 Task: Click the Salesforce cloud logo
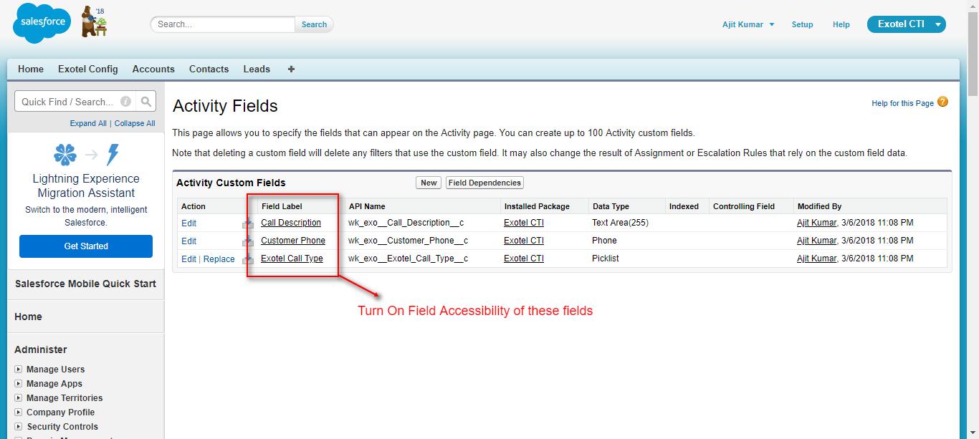pos(42,23)
